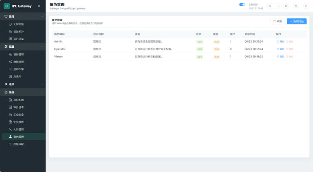Click the circular refresh icon in header
This screenshot has height=172, width=313.
point(286,6)
